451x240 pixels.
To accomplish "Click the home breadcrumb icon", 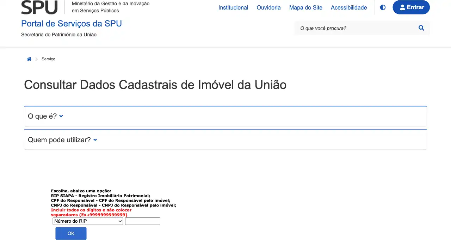I will [x=29, y=59].
